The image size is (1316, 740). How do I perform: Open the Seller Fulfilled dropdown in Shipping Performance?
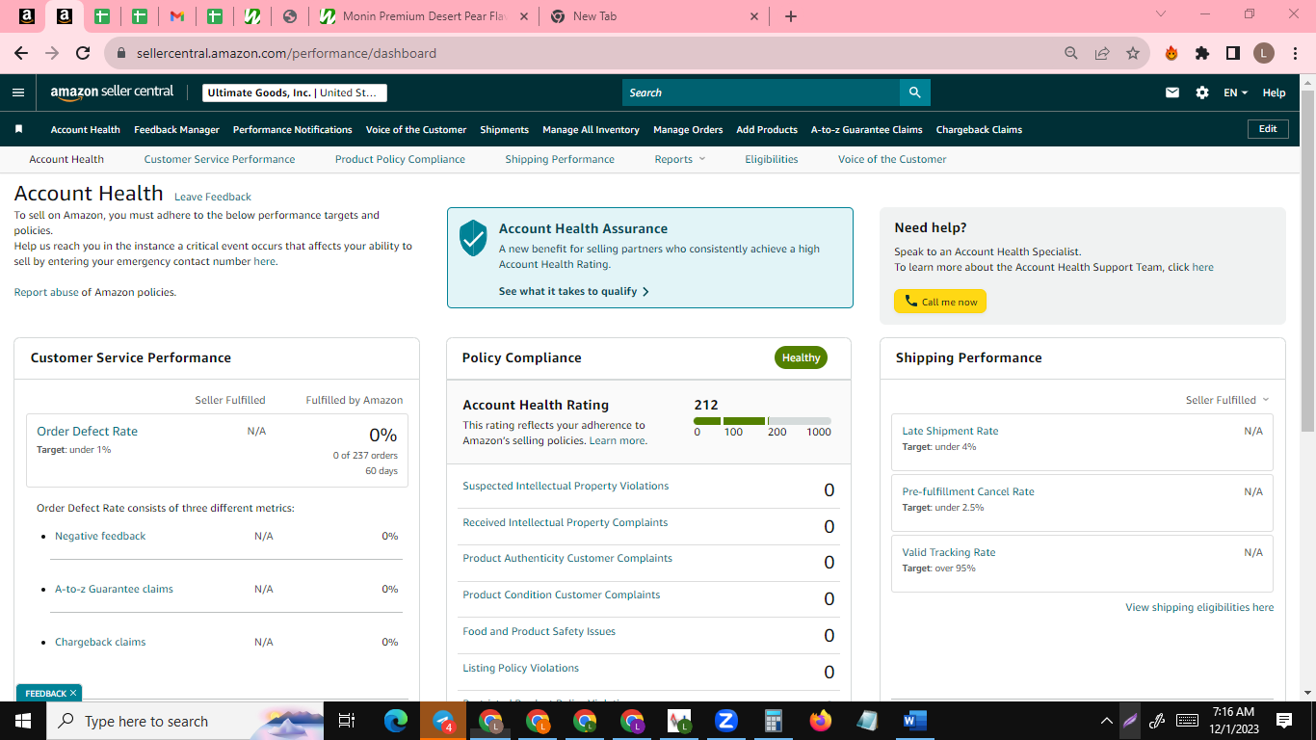tap(1227, 400)
